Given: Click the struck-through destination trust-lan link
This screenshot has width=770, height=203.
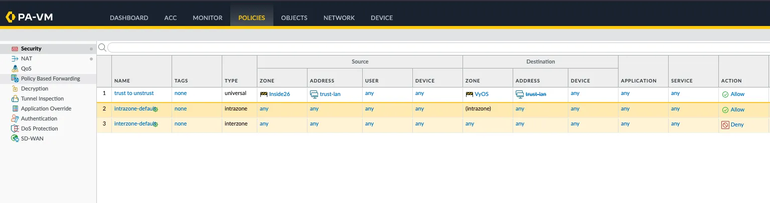Looking at the screenshot, I should 536,94.
